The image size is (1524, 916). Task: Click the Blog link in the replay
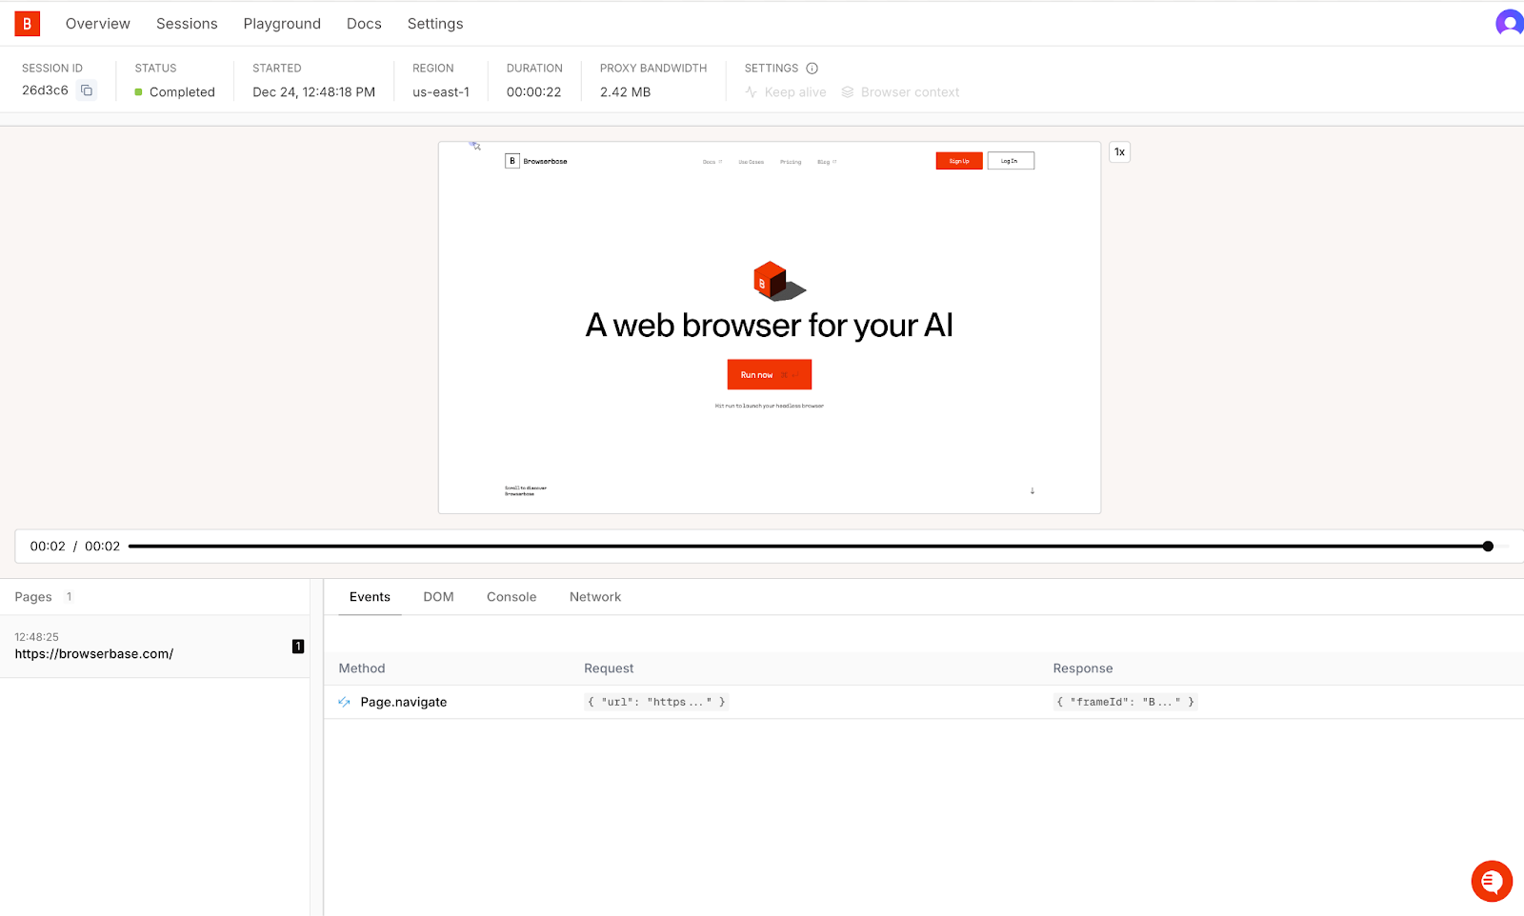point(826,162)
